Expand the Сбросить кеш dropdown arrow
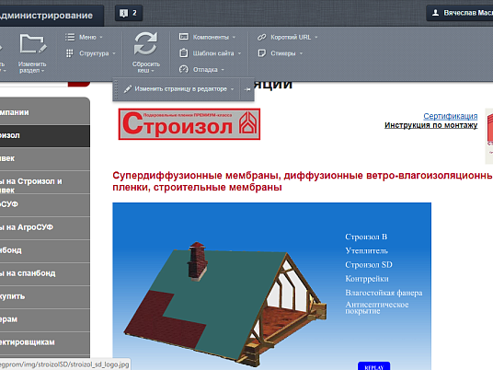 (153, 71)
